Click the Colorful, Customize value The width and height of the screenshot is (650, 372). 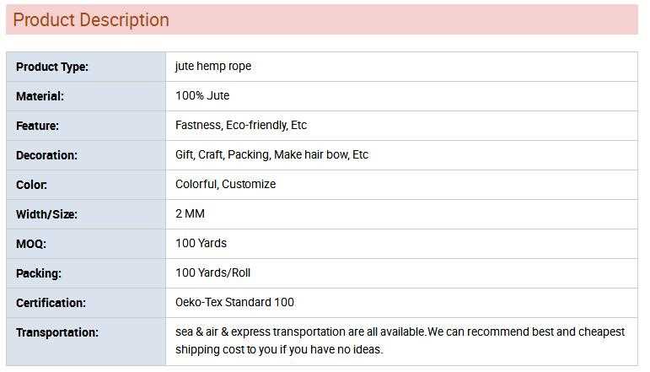click(225, 185)
